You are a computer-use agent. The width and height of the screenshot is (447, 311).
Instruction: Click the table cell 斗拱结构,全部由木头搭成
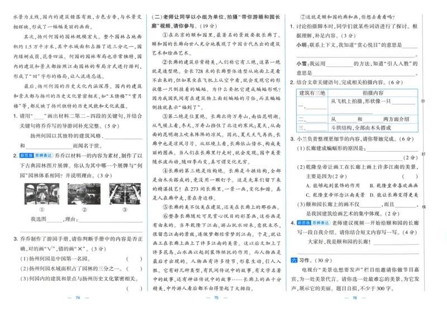[373, 128]
